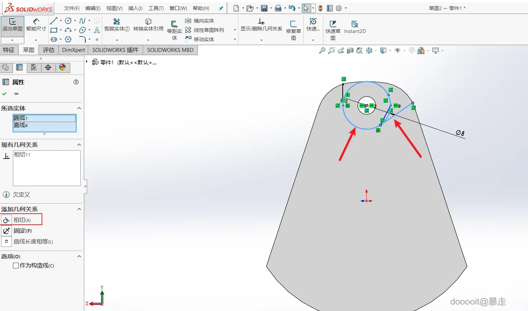Open the 插入(I) menu
Viewport: 528px width, 311px height.
pos(135,8)
